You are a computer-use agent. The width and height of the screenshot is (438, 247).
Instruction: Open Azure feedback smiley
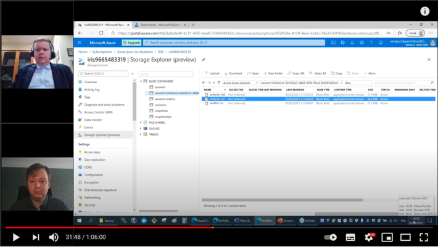click(381, 43)
